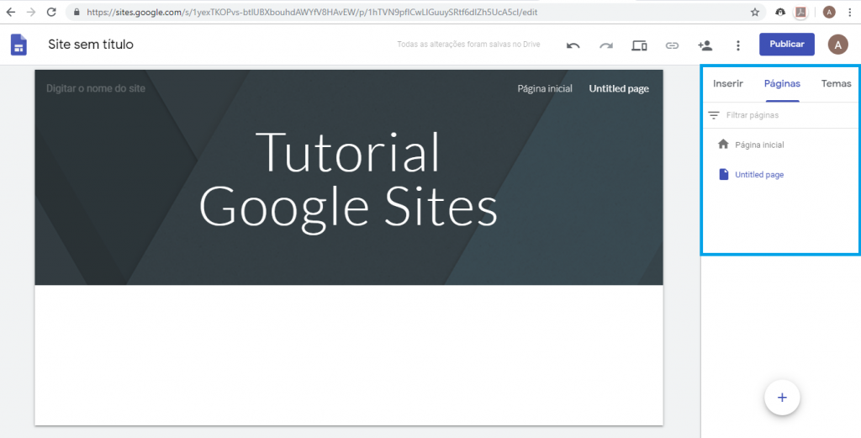Add a new page with the plus button
861x438 pixels.
pyautogui.click(x=783, y=398)
